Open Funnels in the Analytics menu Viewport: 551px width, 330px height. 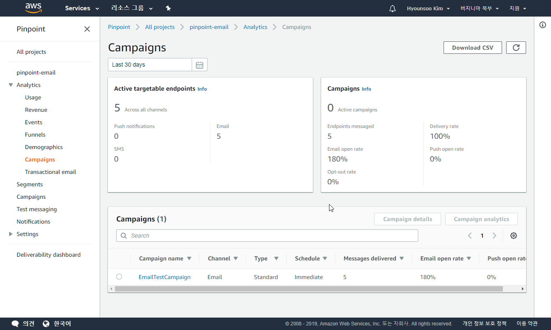pos(35,135)
